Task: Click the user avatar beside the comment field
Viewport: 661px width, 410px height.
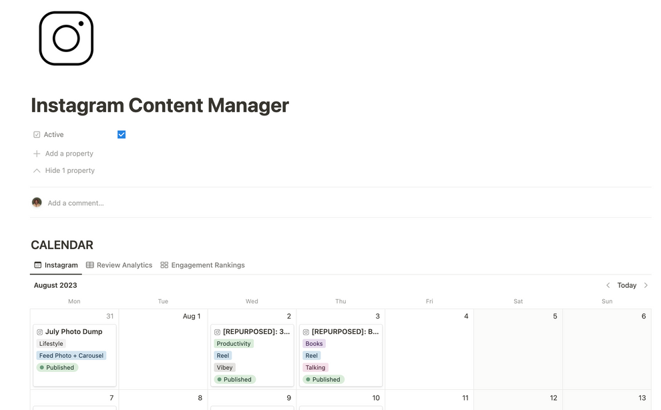Action: click(37, 202)
